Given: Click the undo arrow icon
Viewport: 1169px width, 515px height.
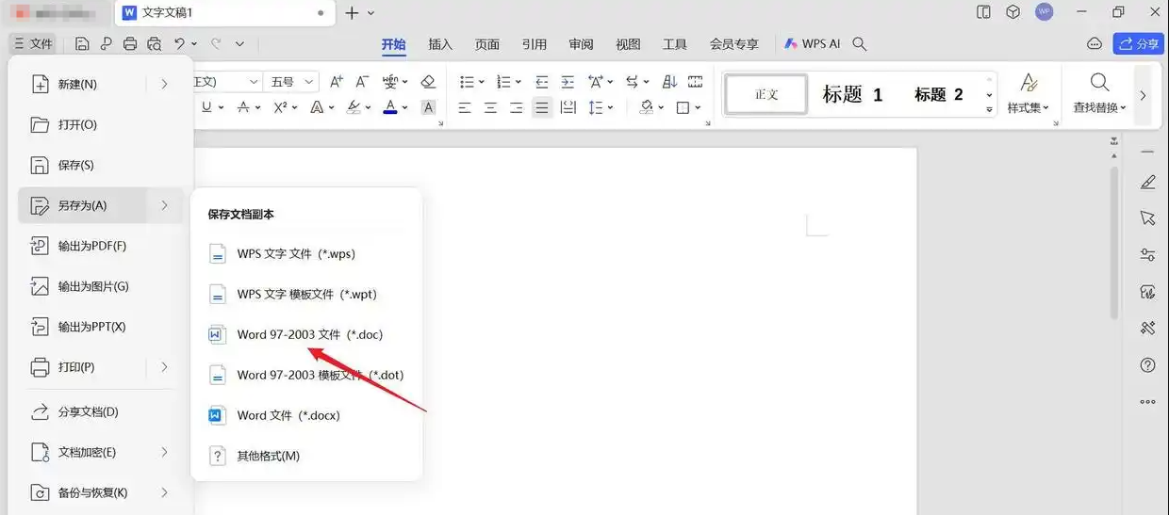Looking at the screenshot, I should coord(180,43).
